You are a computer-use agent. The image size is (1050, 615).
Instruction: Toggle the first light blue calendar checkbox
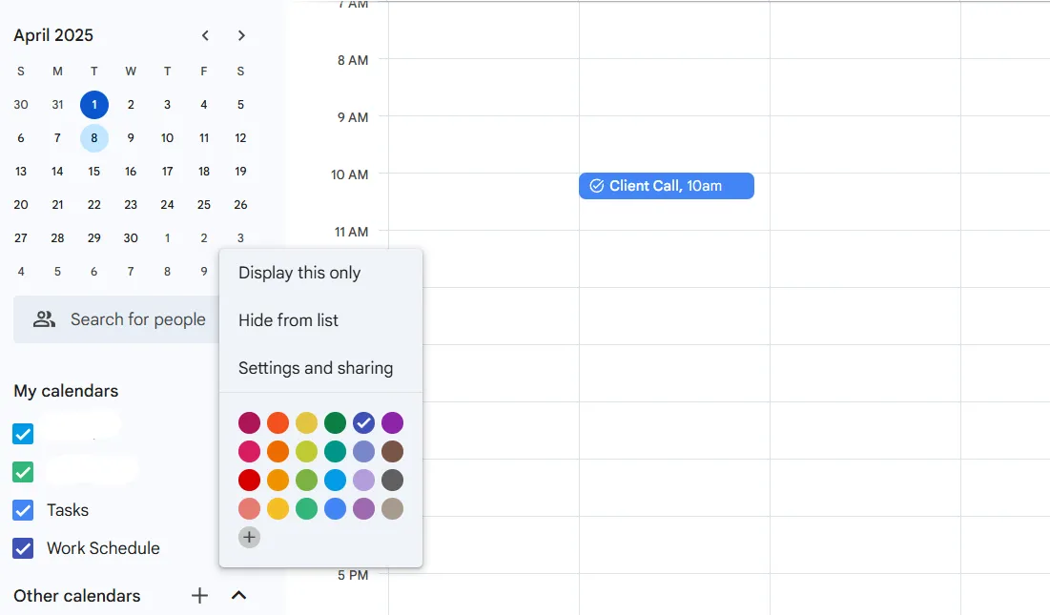[x=23, y=435]
